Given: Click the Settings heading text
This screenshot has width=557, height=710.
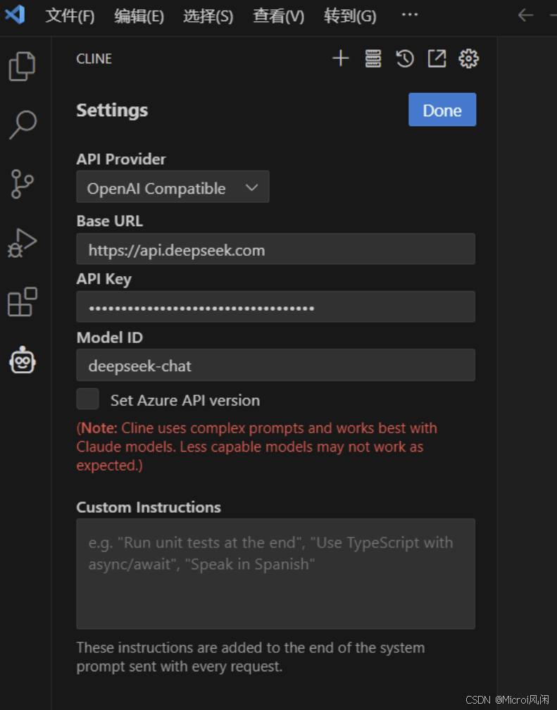Looking at the screenshot, I should click(x=112, y=111).
